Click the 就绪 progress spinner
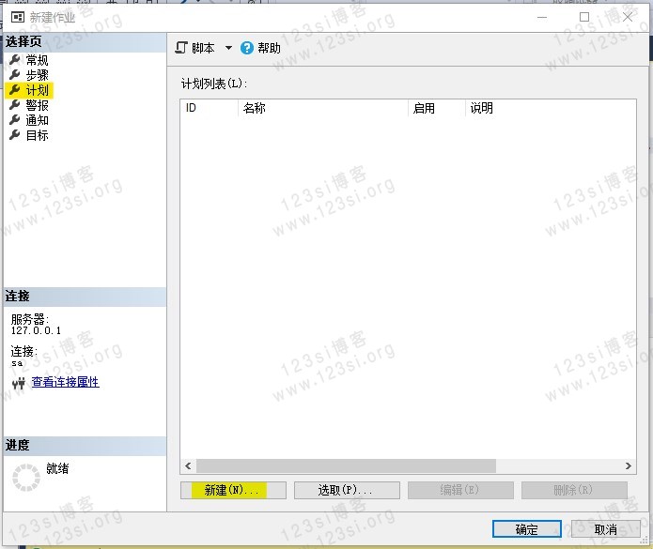This screenshot has width=653, height=549. [x=26, y=478]
